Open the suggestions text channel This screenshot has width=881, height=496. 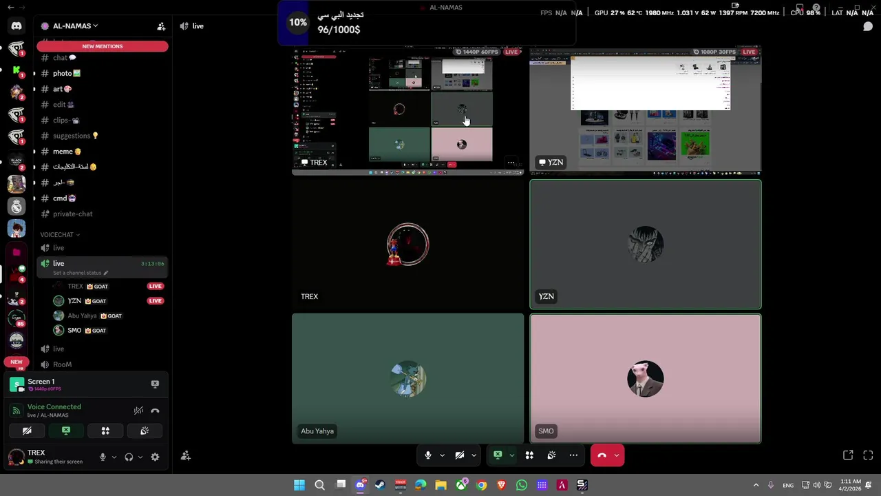[x=103, y=136]
